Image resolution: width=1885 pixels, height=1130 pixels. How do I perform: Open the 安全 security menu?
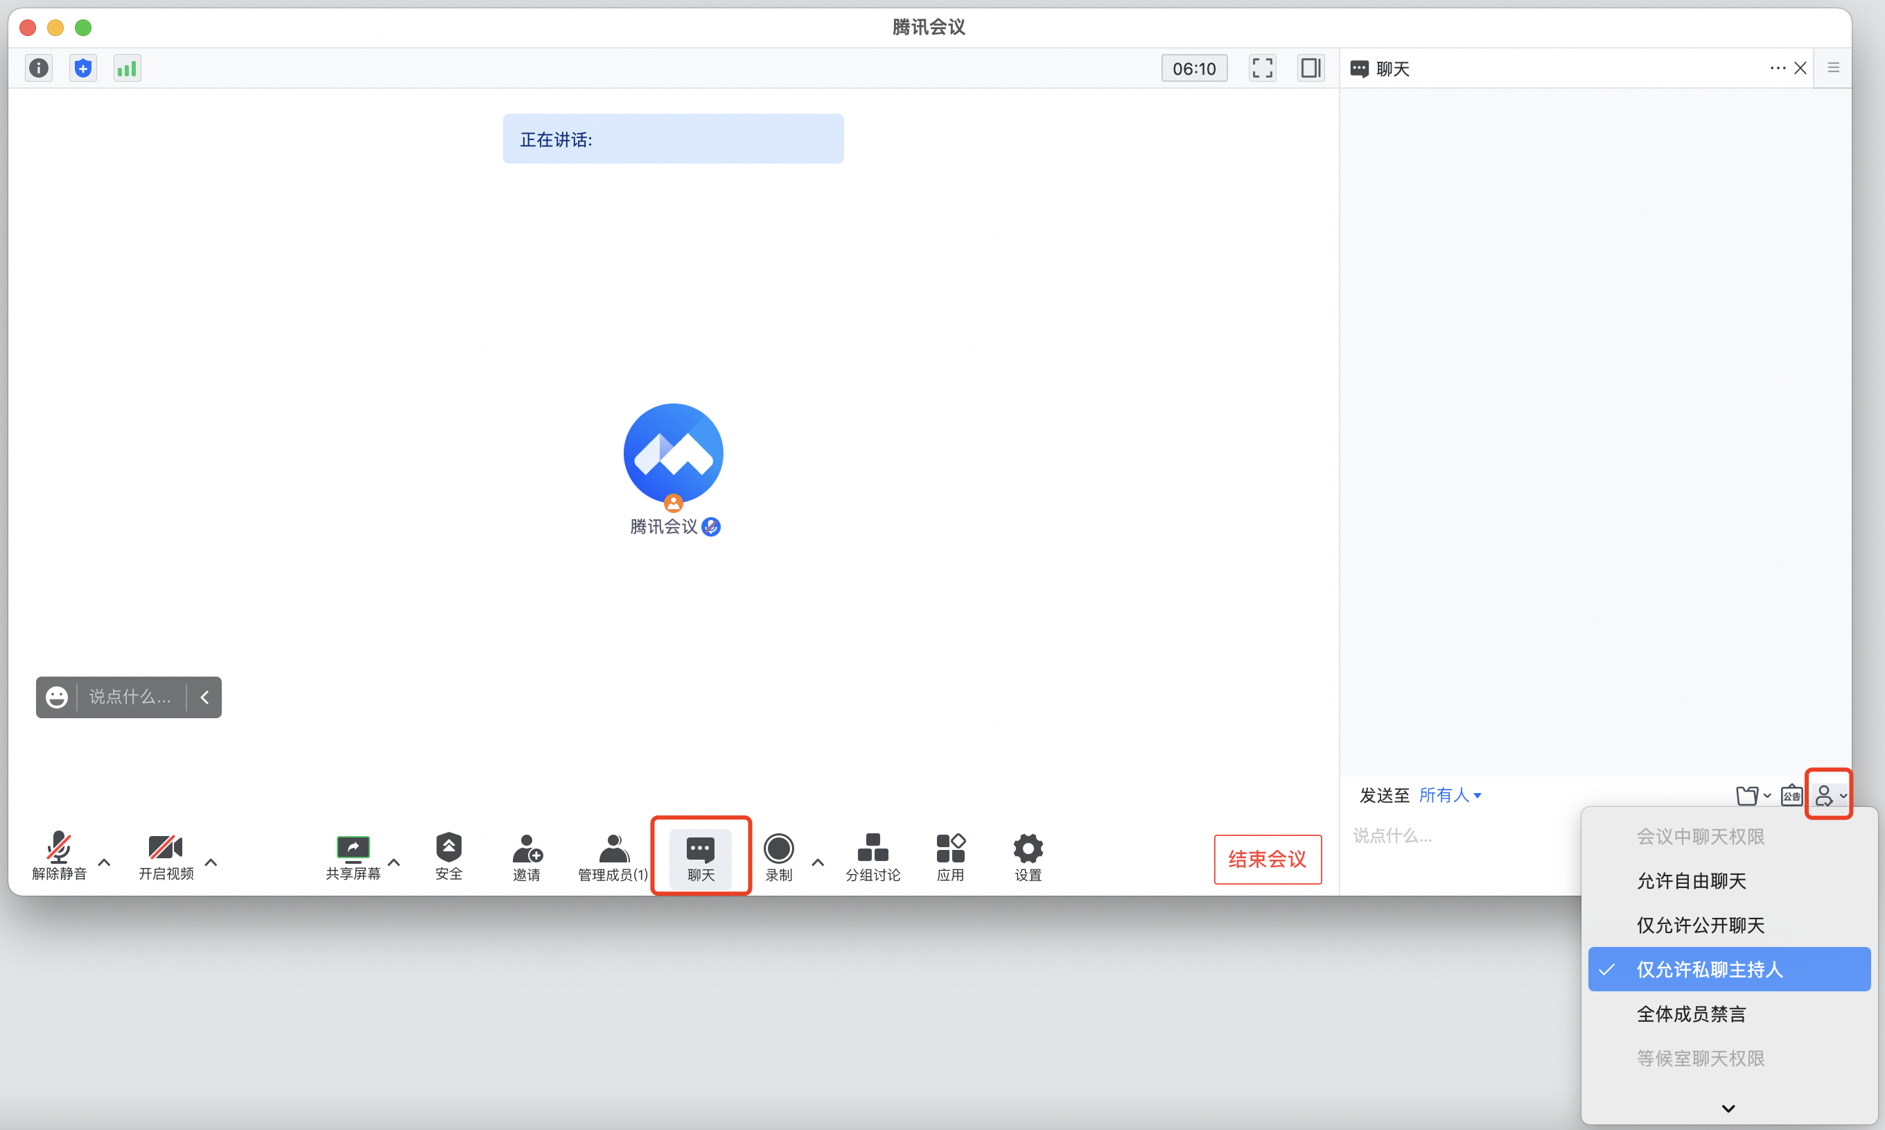[449, 857]
